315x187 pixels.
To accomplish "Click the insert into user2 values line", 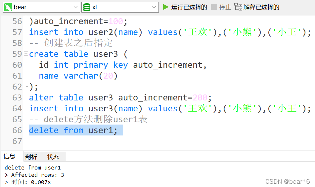I will (170, 32).
